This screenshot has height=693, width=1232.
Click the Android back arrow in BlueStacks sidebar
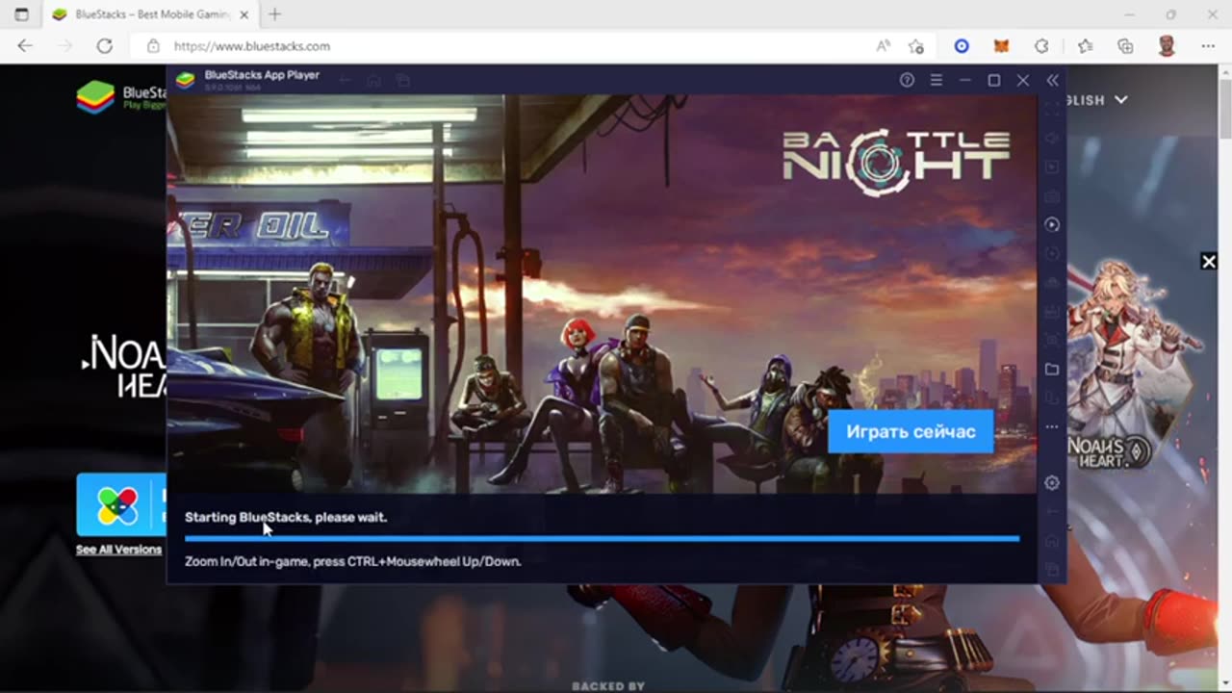coord(1052,512)
